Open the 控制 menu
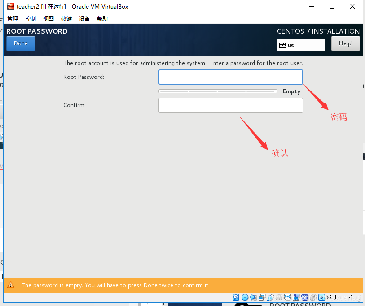The width and height of the screenshot is (365, 306). click(x=31, y=18)
